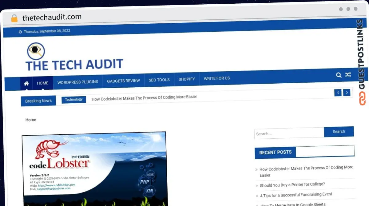This screenshot has width=369, height=206.
Task: Click into the Search input field
Action: pyautogui.click(x=289, y=133)
